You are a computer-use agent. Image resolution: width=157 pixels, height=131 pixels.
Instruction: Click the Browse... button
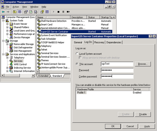143,64
